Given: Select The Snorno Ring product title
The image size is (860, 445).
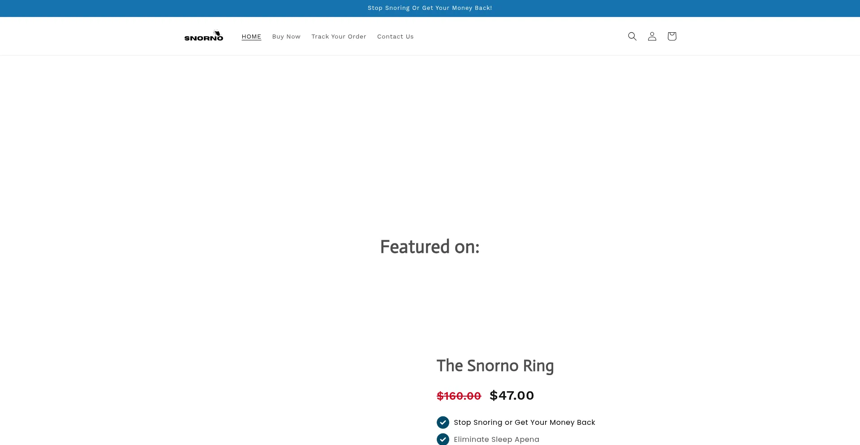Looking at the screenshot, I should click(495, 366).
